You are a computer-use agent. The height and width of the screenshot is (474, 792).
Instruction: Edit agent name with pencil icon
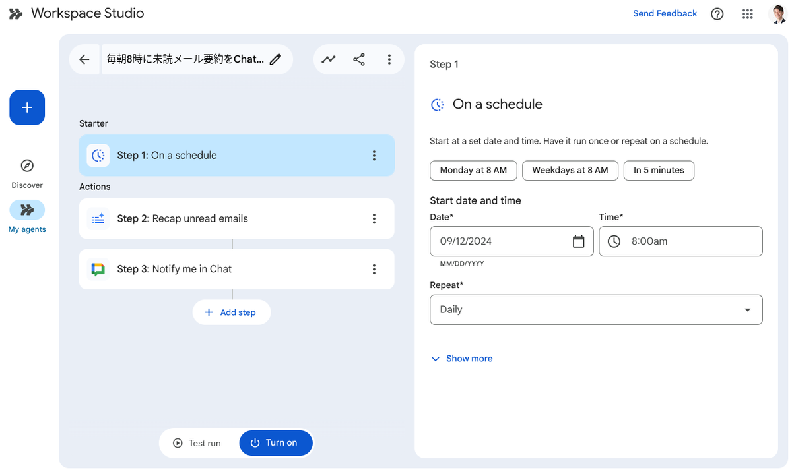tap(276, 59)
